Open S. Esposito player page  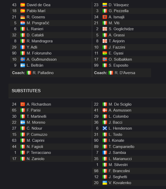coord(118,65)
